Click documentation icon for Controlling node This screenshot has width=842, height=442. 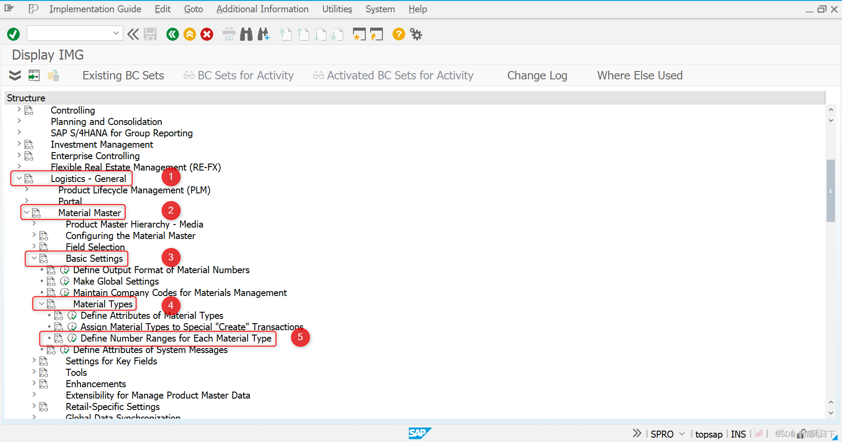[x=29, y=110]
